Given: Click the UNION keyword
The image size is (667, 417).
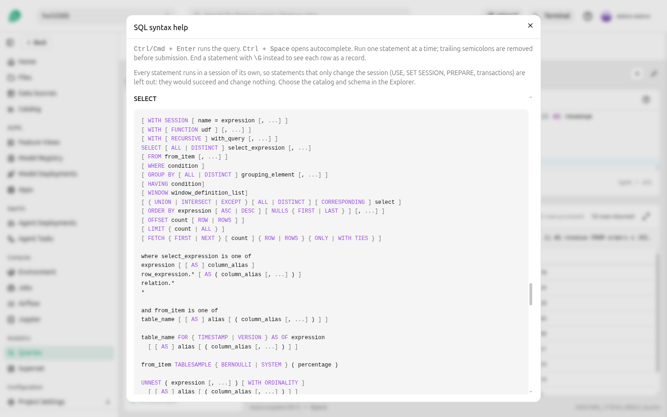Looking at the screenshot, I should point(163,202).
